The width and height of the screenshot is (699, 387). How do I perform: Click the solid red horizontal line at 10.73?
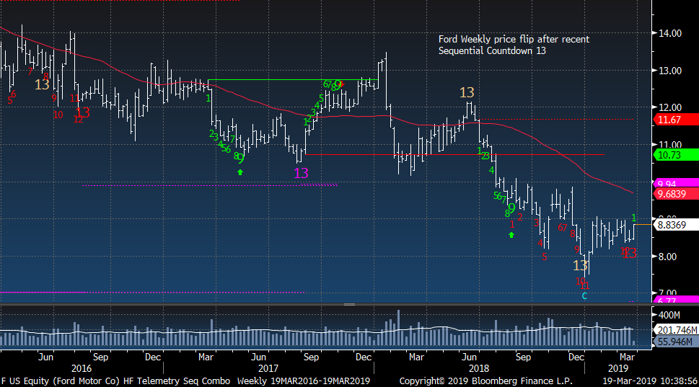pyautogui.click(x=454, y=154)
